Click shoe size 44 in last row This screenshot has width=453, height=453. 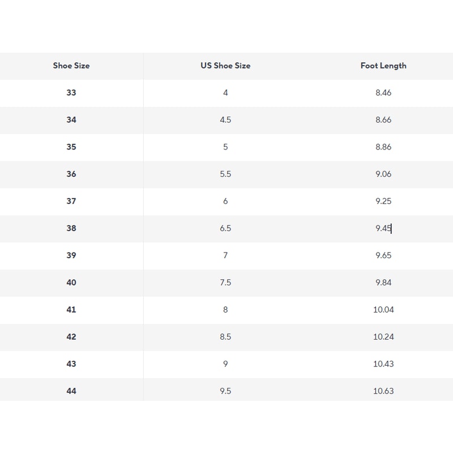[x=71, y=391]
